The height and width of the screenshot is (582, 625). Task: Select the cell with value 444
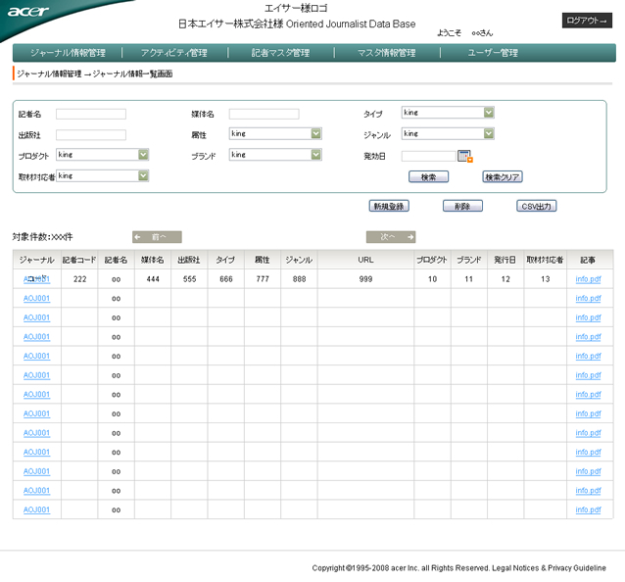click(x=153, y=279)
